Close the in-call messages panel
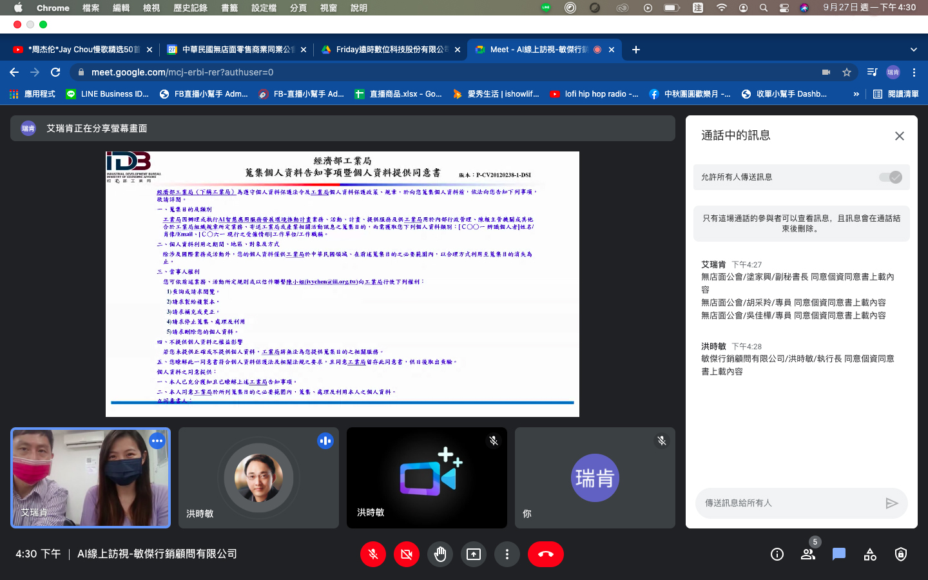This screenshot has height=580, width=928. 900,136
